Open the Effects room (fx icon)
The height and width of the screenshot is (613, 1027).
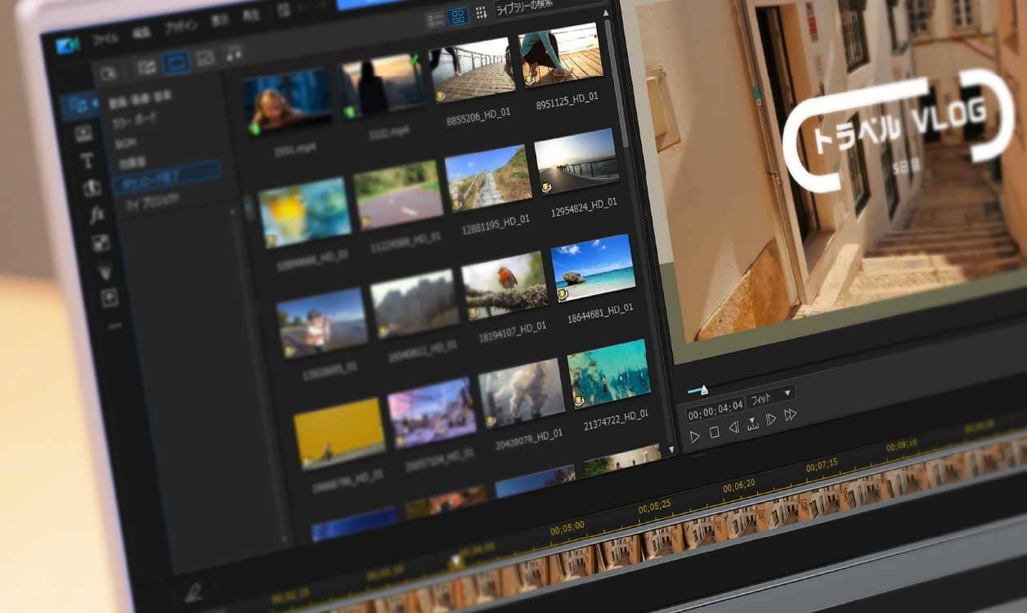(96, 215)
